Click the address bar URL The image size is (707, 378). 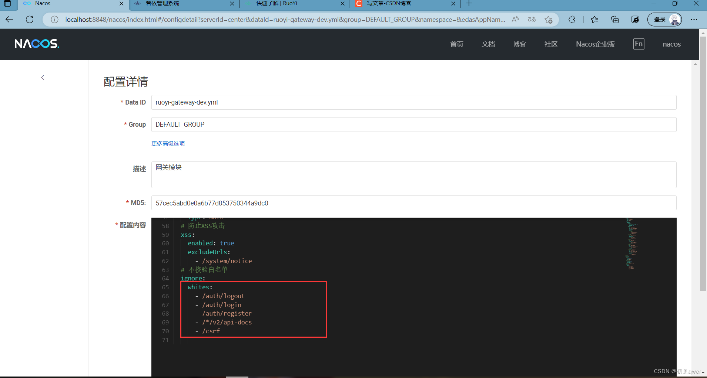[285, 20]
